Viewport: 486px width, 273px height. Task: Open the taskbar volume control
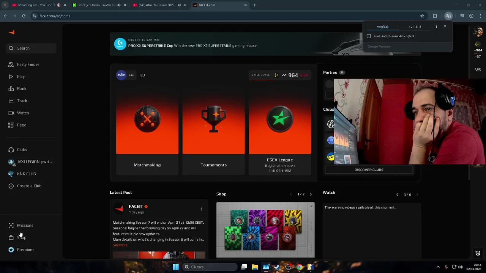[x=460, y=267]
